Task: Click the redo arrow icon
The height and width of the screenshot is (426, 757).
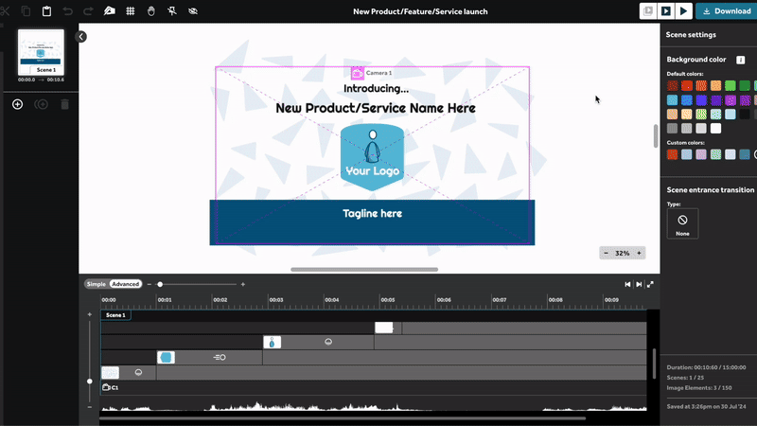Action: point(88,11)
